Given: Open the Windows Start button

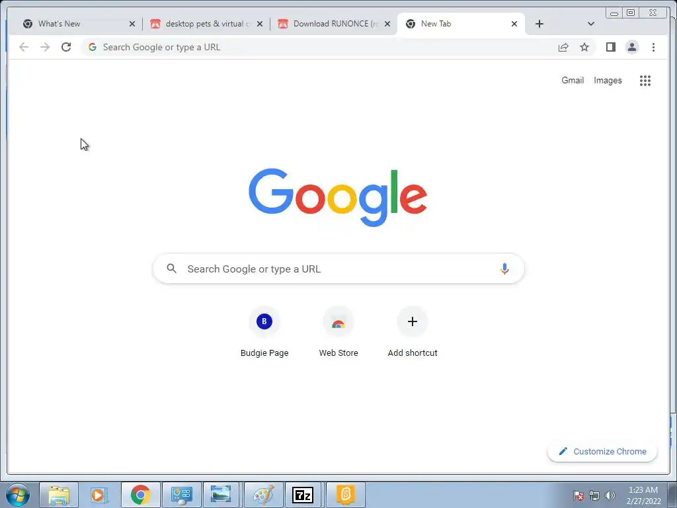Looking at the screenshot, I should tap(18, 495).
